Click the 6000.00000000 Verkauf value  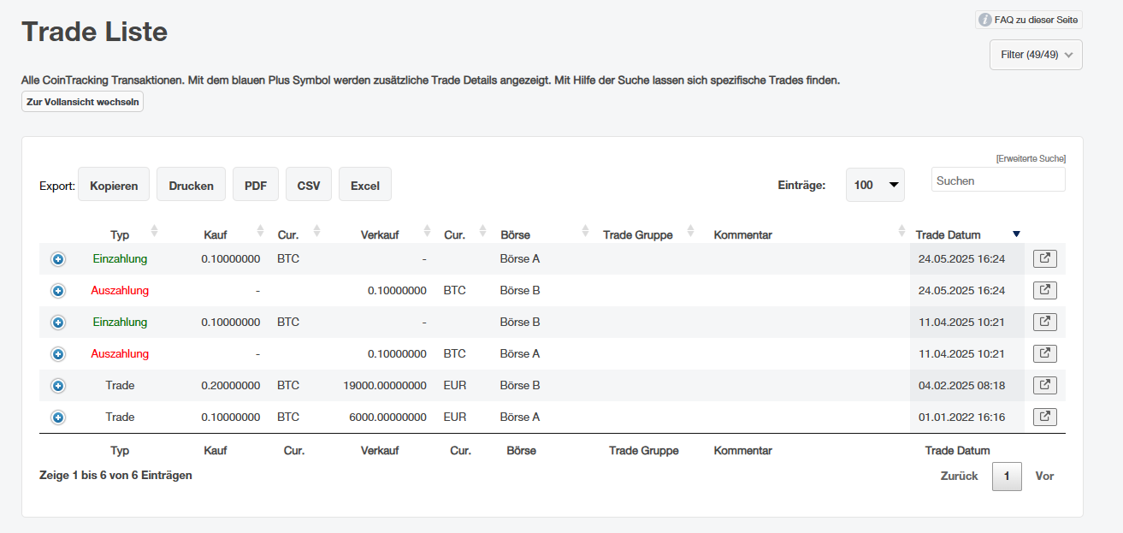tap(388, 418)
